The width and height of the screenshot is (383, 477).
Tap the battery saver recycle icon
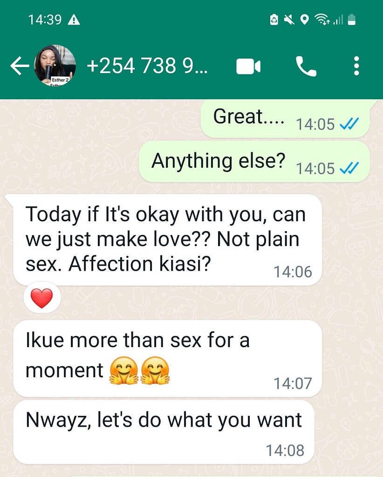274,20
